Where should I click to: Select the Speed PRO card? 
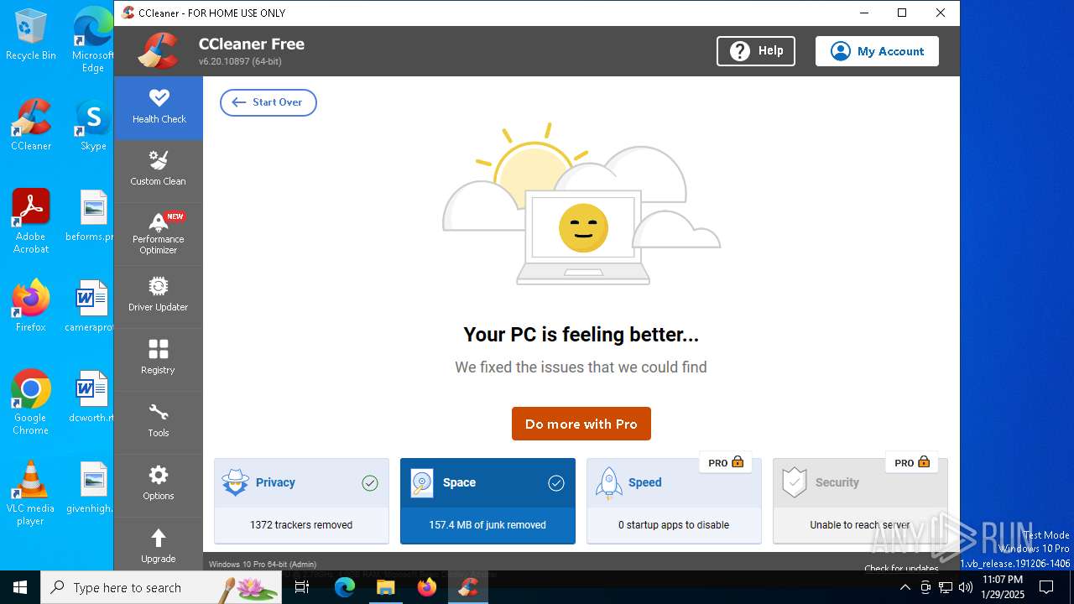coord(674,501)
